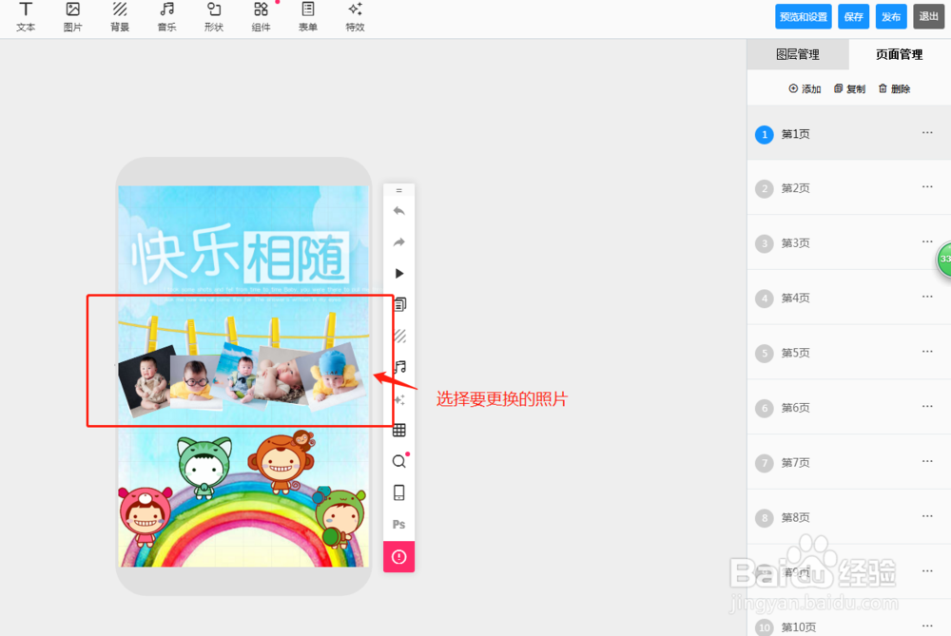Click the 退出 exit button

[928, 16]
